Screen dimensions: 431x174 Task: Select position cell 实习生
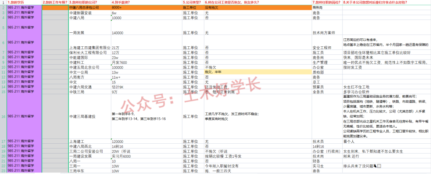(327, 166)
